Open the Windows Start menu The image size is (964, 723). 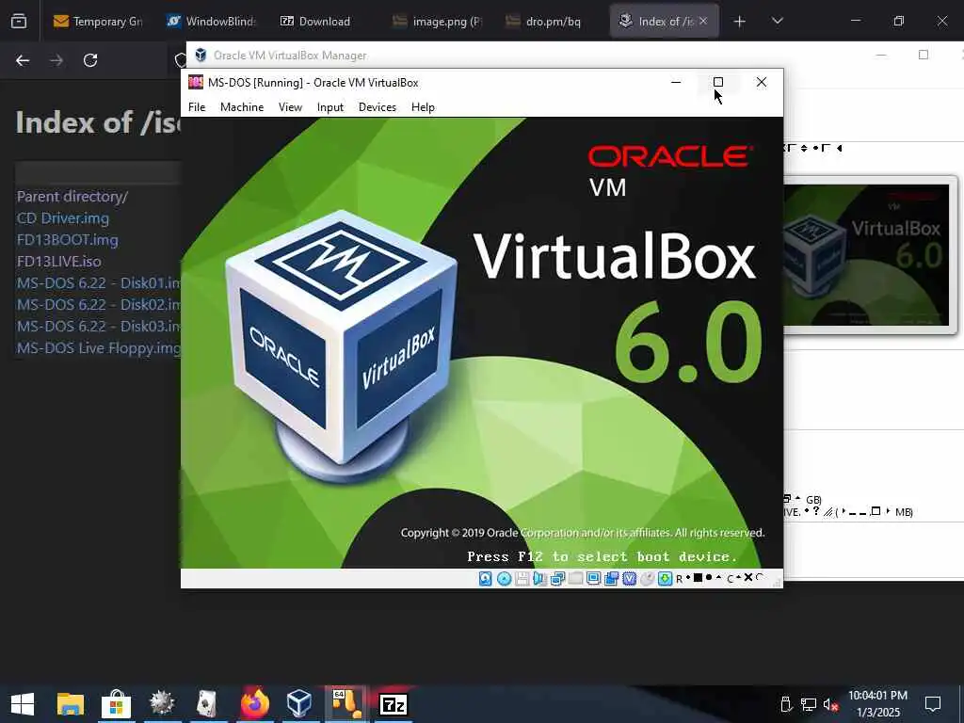coord(23,704)
